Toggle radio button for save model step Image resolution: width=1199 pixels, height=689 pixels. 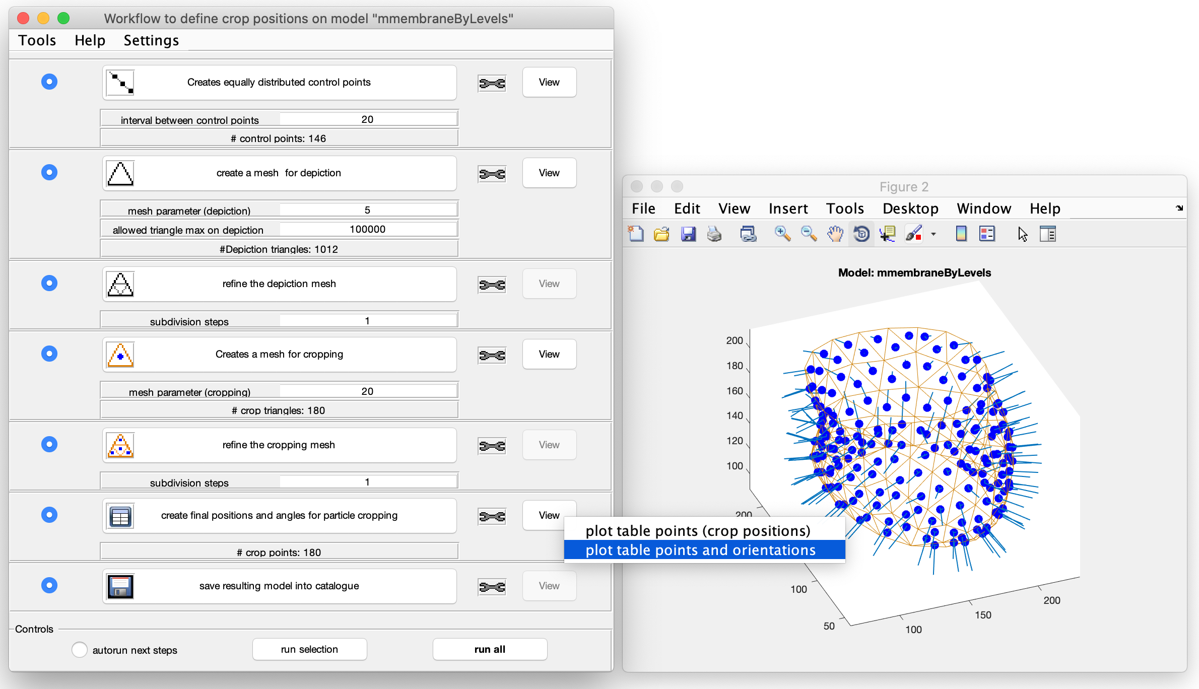(x=49, y=585)
